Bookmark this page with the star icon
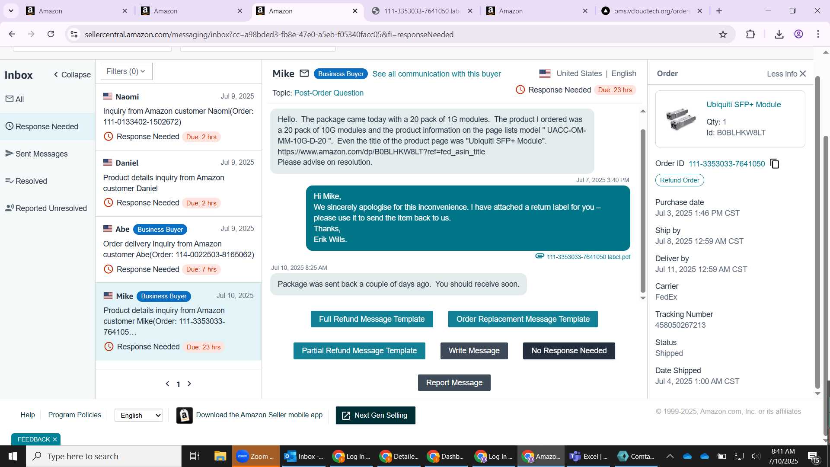Viewport: 830px width, 467px height. coord(723,35)
